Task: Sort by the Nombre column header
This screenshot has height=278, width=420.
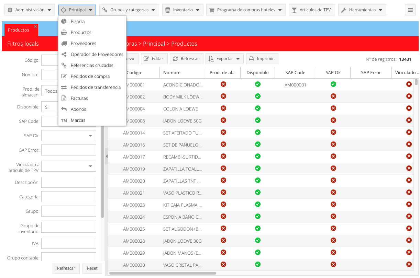Action: [183, 72]
